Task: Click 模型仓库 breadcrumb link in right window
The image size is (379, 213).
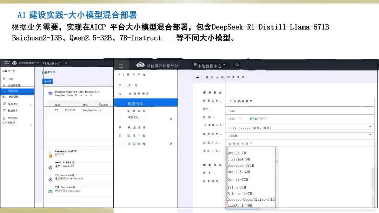Action: (x=215, y=77)
